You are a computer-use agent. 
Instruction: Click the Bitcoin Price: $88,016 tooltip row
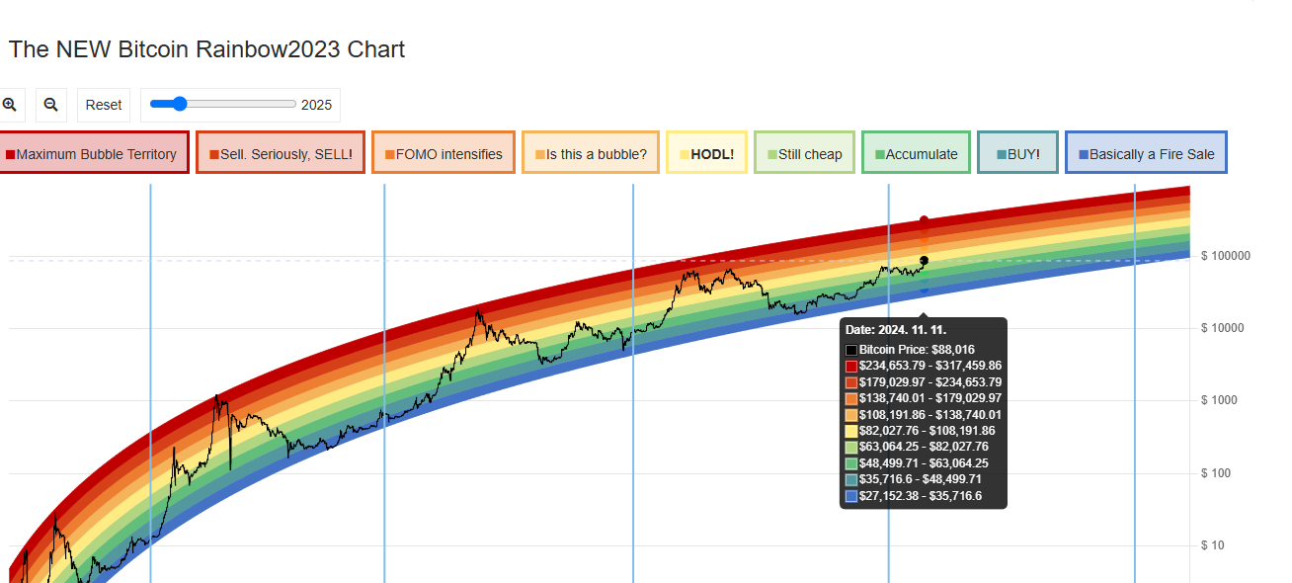(910, 350)
